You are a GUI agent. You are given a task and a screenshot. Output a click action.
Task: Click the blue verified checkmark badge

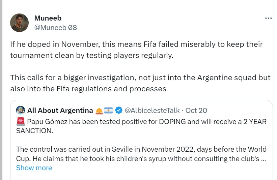click(x=118, y=110)
